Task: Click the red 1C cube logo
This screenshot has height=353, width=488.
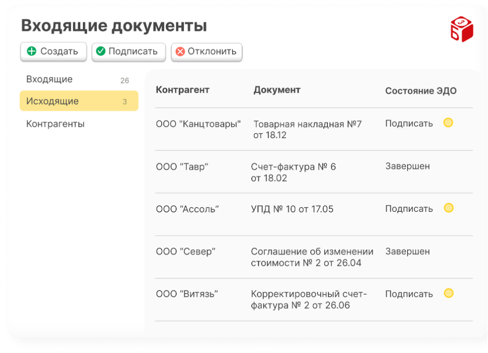Action: [x=461, y=29]
